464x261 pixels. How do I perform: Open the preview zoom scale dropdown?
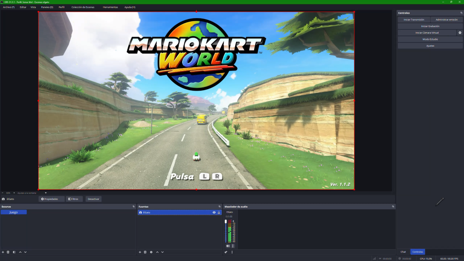tap(45, 193)
